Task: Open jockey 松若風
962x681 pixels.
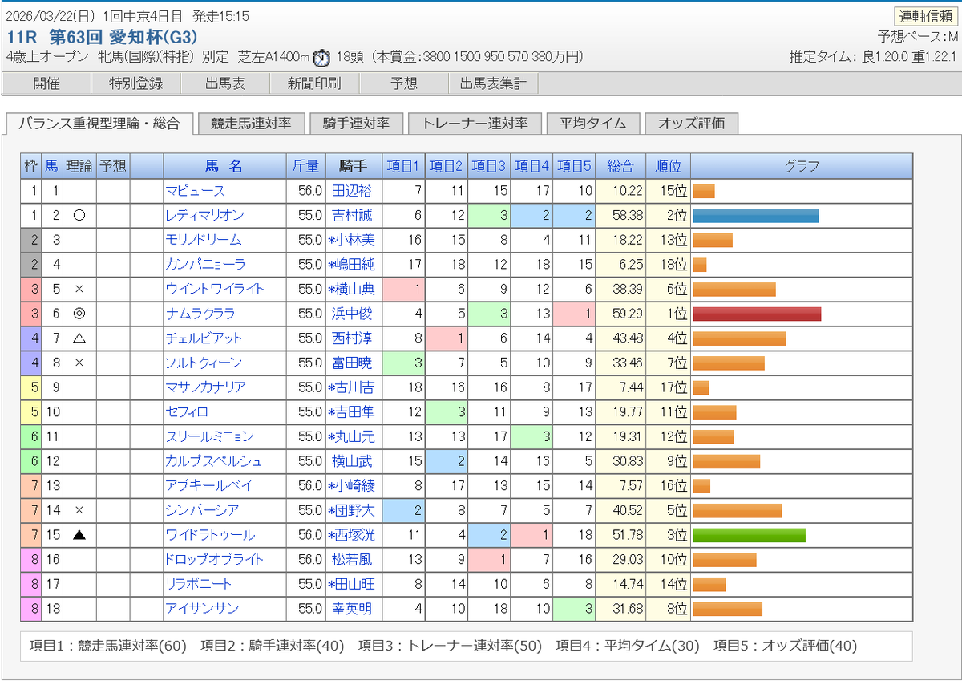Action: pos(352,559)
